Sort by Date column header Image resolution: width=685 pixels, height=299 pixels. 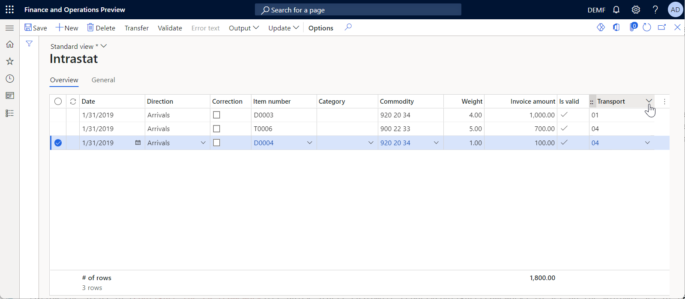[x=88, y=102]
